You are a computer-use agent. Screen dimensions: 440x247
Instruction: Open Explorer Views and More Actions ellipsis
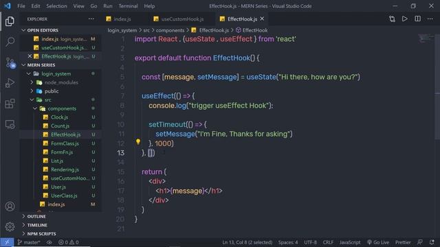coord(91,19)
